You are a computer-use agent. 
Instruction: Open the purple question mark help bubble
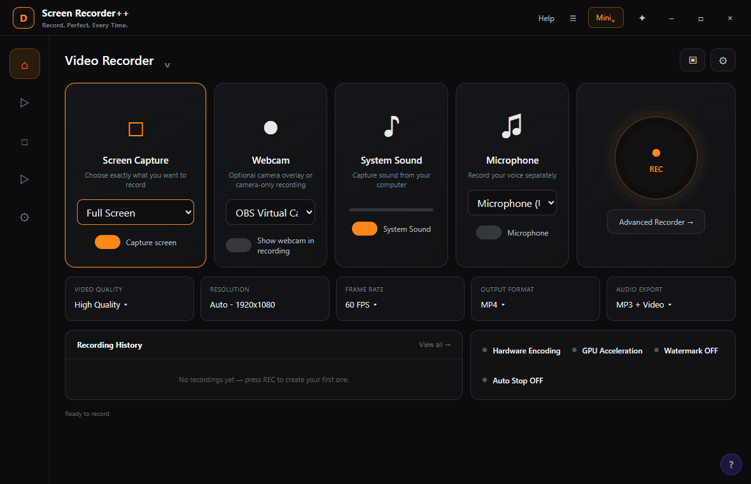[x=731, y=464]
